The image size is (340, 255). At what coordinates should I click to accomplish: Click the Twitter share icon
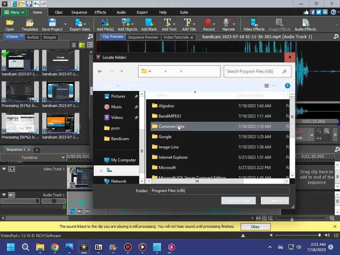pyautogui.click(x=318, y=12)
